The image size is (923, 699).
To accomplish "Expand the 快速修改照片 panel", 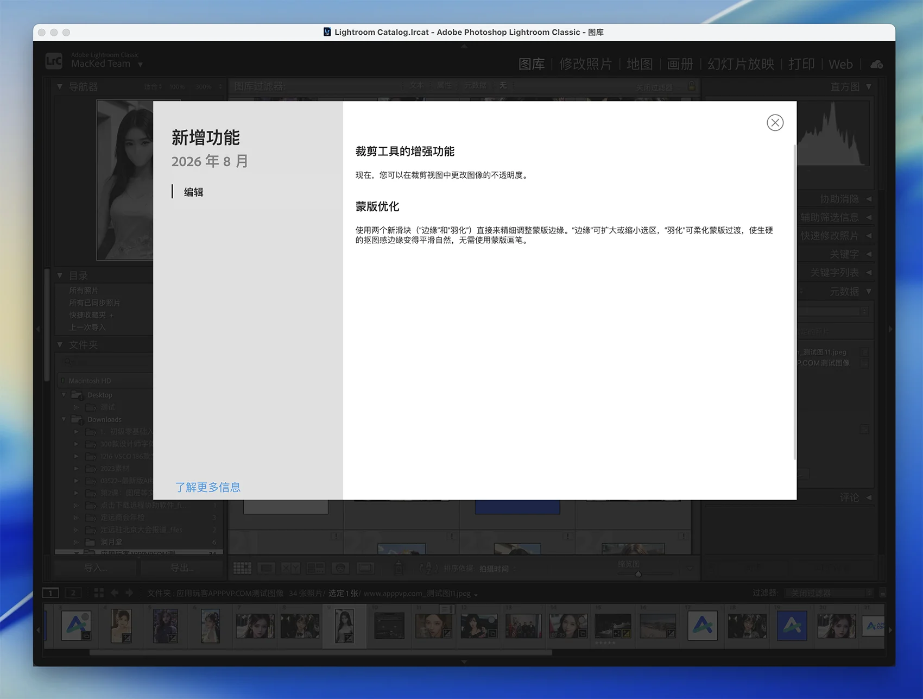I will [869, 236].
